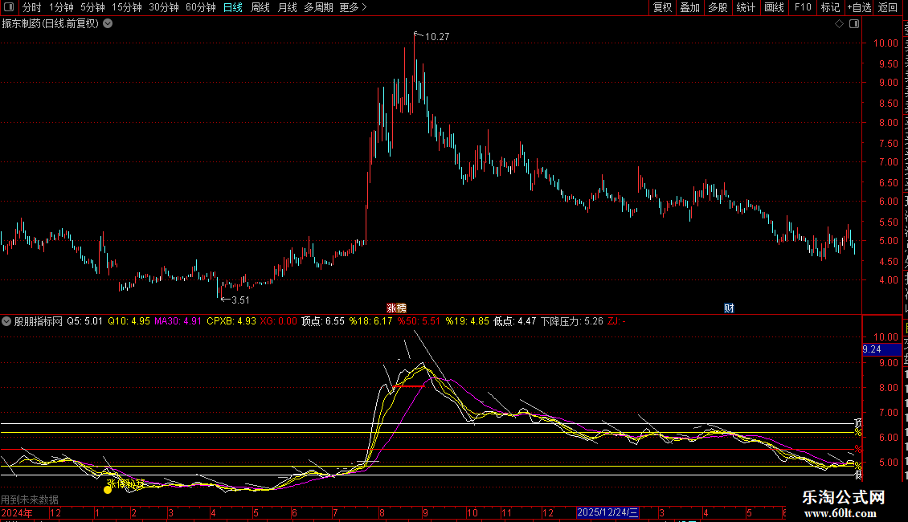Click the CPXB: 4.93 indicator value

click(x=231, y=321)
